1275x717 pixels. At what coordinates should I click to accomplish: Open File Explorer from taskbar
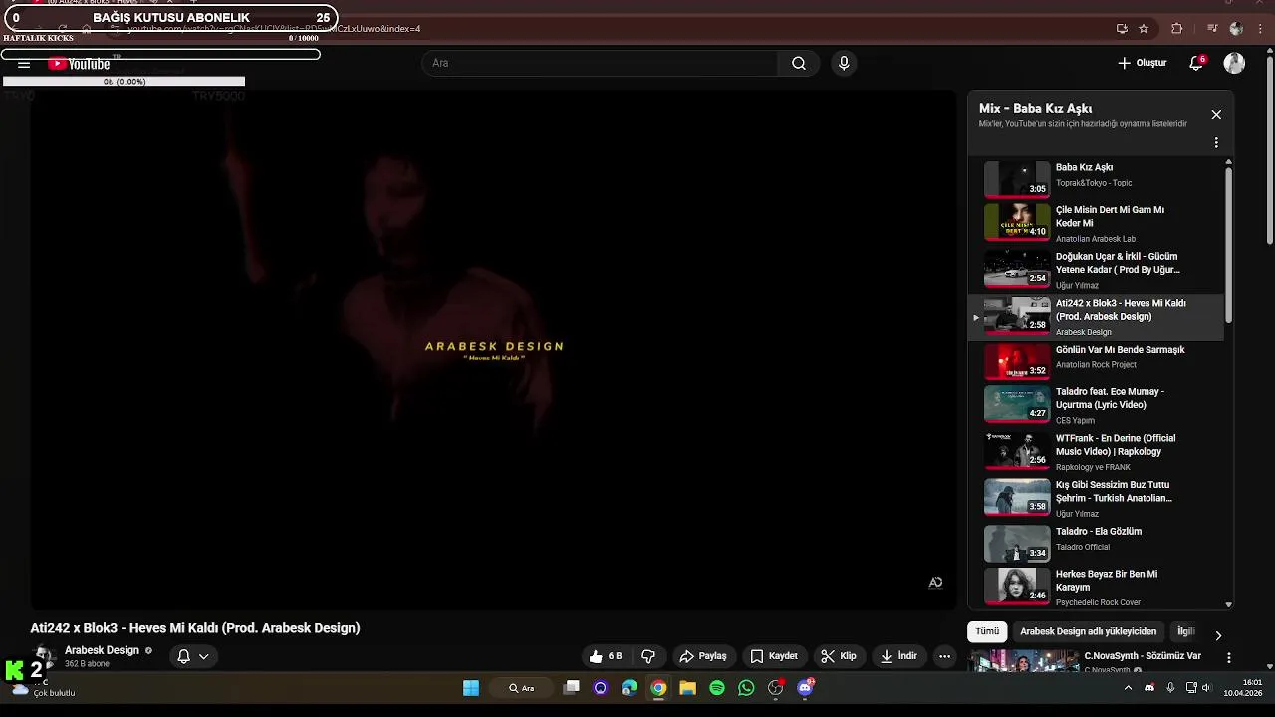[x=687, y=688]
